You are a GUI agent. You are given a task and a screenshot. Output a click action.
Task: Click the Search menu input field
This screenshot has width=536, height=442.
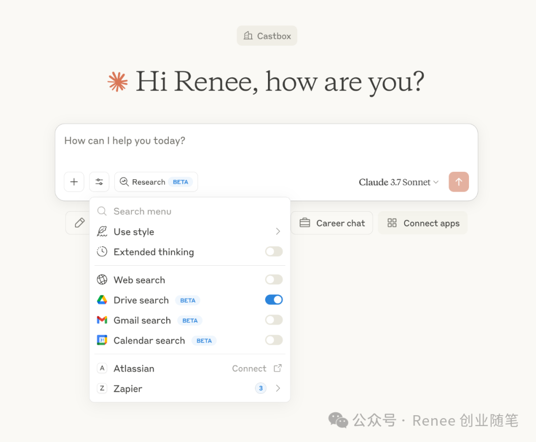pyautogui.click(x=190, y=212)
